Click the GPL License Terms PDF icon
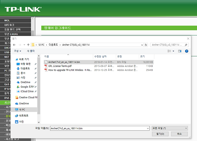Image resolution: width=197 pixels, height=141 pixels. tap(46, 66)
